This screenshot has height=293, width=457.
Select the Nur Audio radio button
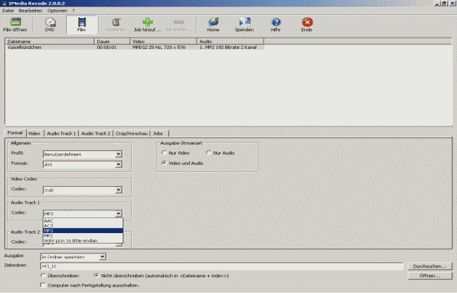tap(209, 153)
